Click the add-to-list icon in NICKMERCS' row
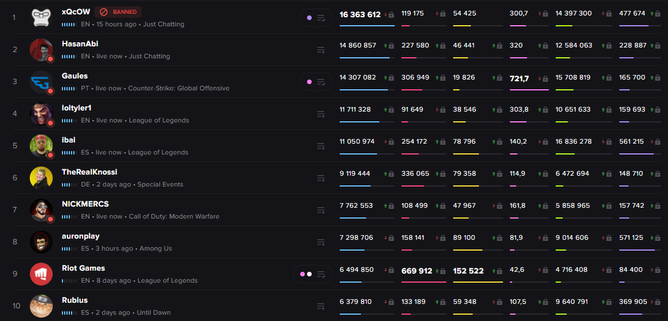Viewport: 668px width, 321px height. tap(321, 211)
